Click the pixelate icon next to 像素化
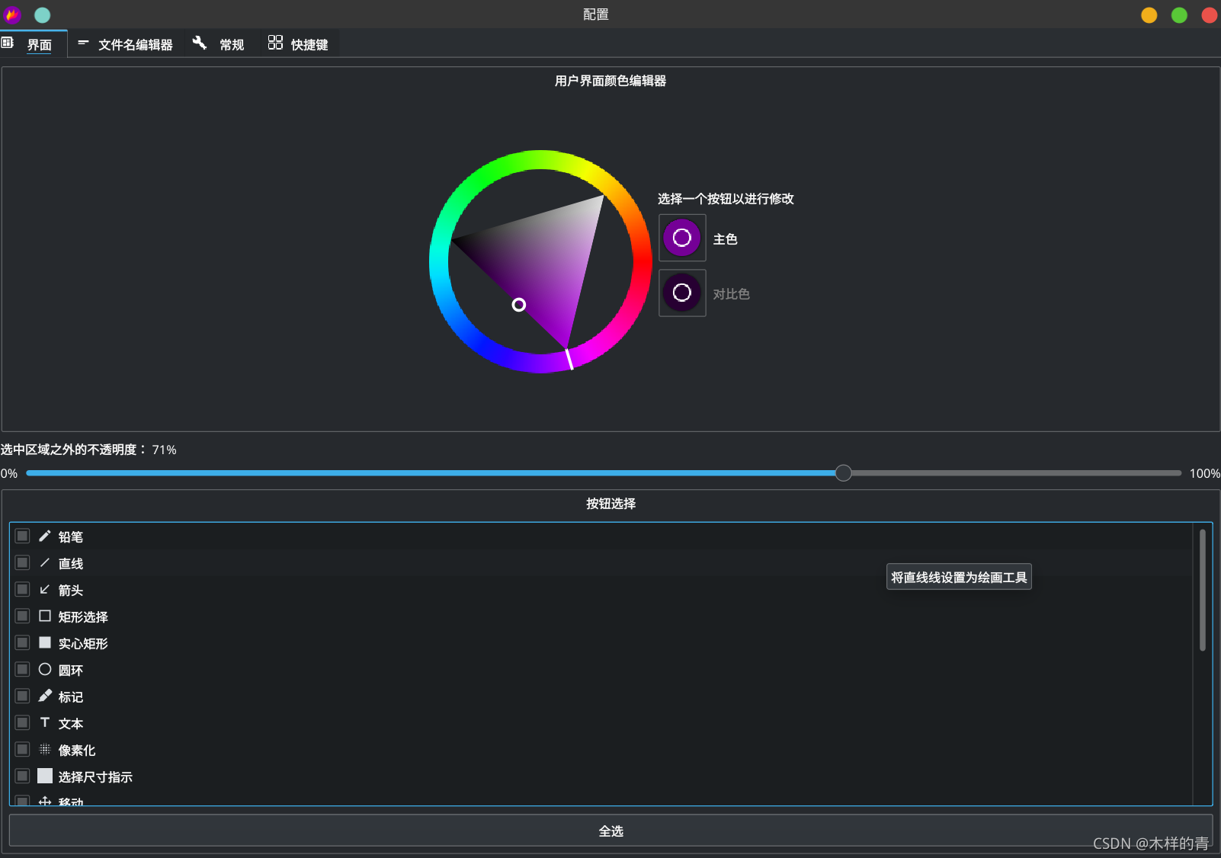 [45, 749]
